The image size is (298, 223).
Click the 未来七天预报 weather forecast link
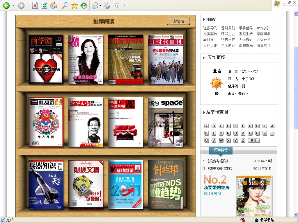238,94
